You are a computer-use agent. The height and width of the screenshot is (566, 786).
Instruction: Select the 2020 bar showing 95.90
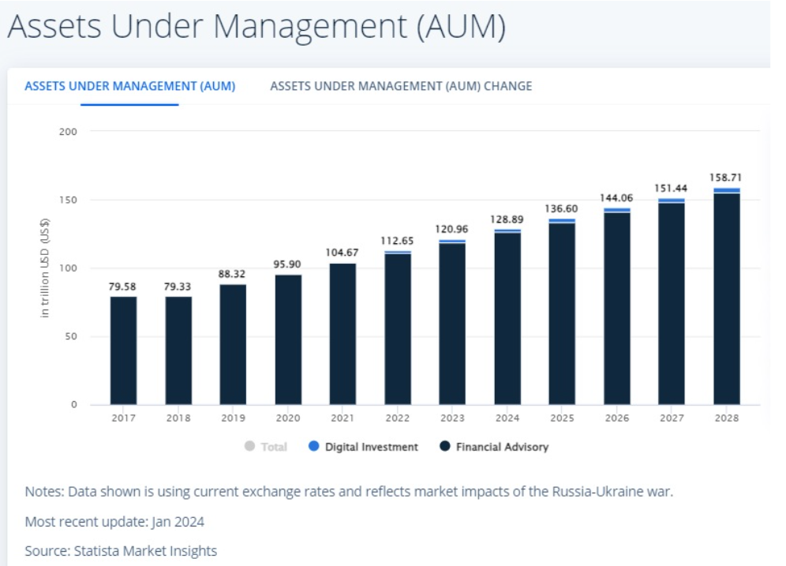pyautogui.click(x=288, y=339)
